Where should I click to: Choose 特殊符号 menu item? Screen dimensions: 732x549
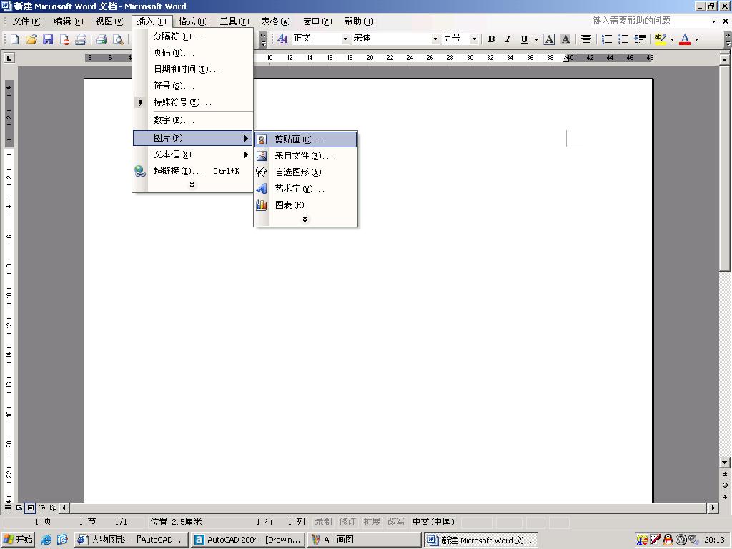click(x=193, y=102)
